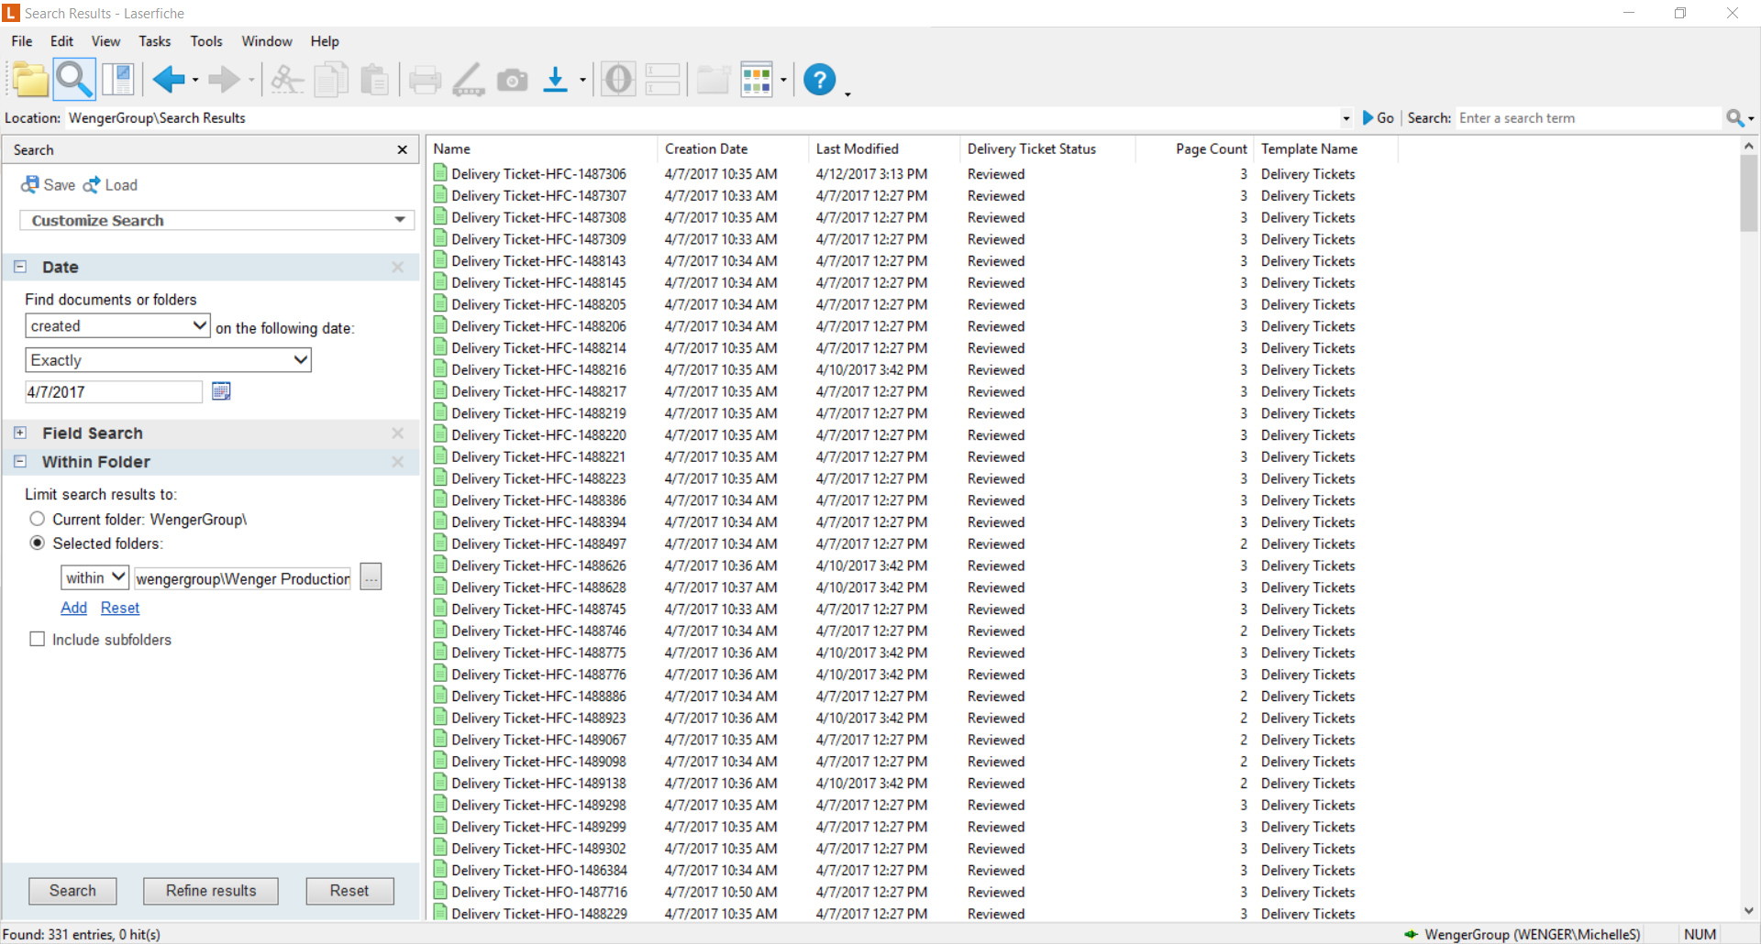Open the calendar date picker icon
1761x944 pixels.
click(221, 391)
